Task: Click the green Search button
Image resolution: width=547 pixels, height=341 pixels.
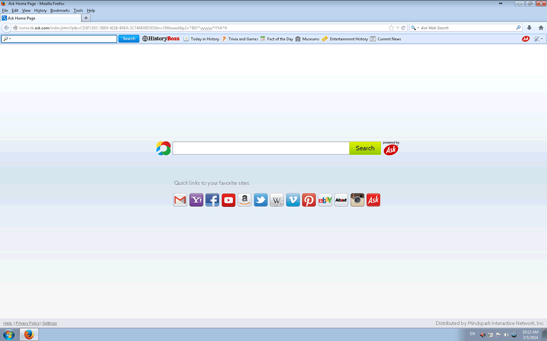Action: [x=365, y=148]
